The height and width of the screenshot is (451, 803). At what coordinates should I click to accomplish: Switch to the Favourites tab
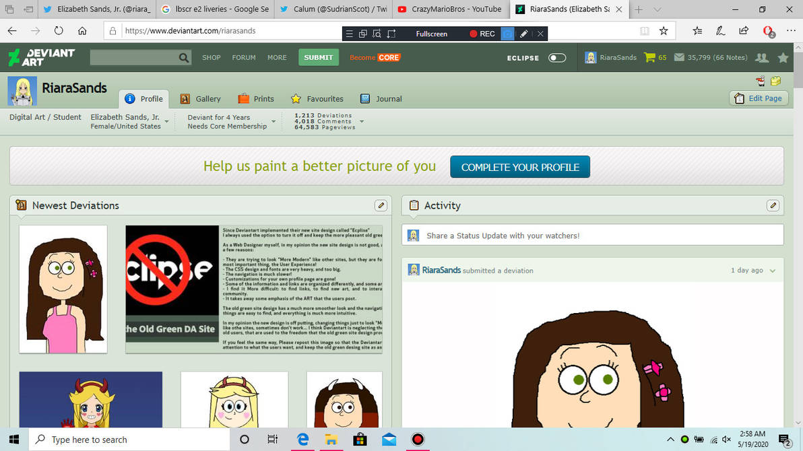317,99
